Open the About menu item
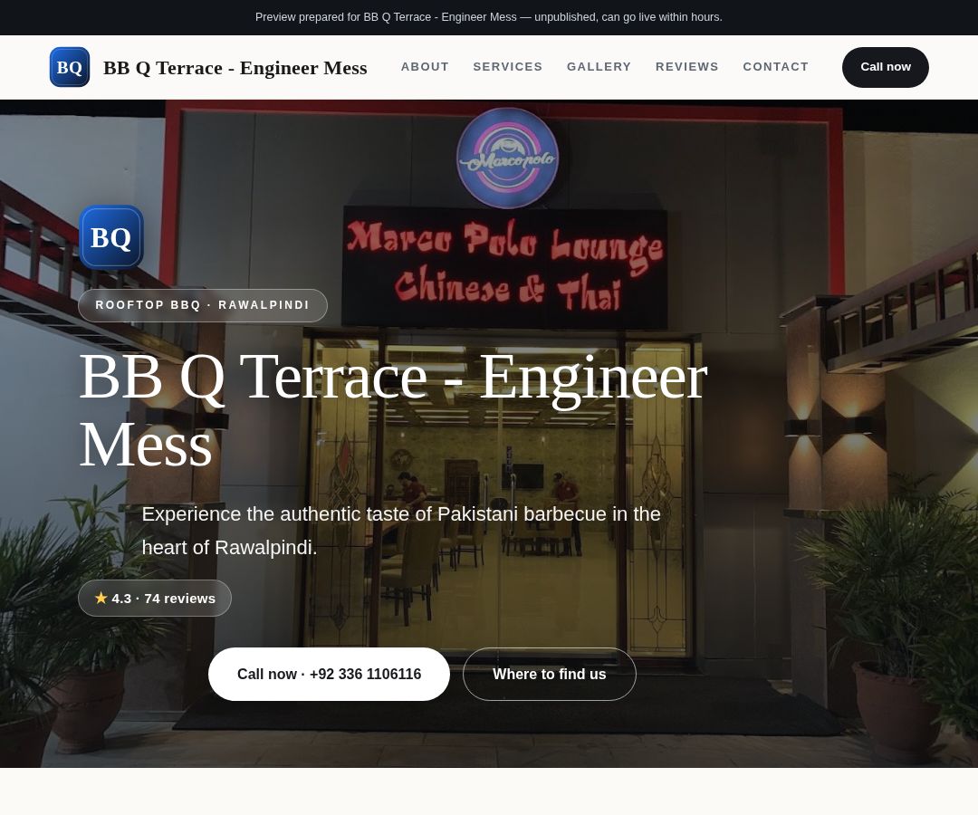The height and width of the screenshot is (815, 978). (x=425, y=67)
